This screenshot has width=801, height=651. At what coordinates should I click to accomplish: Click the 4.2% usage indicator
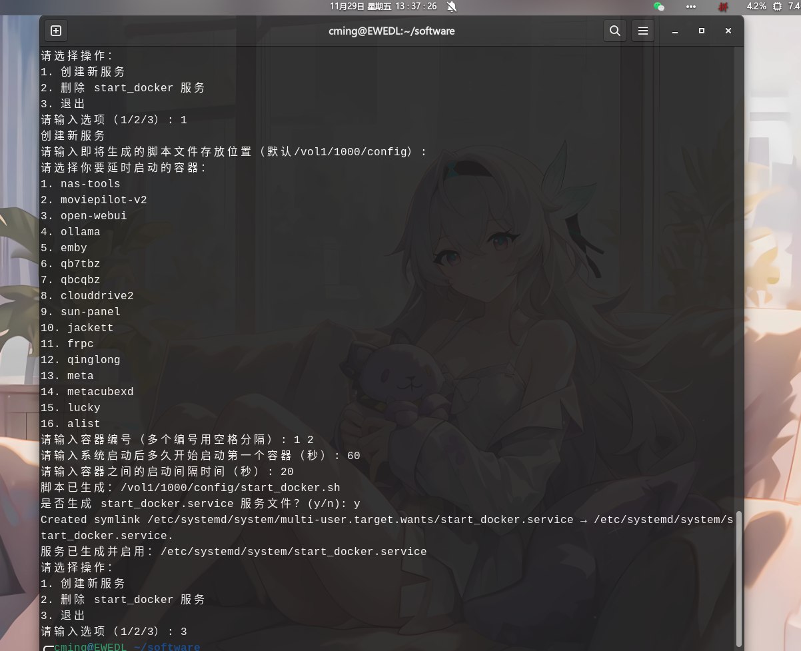[756, 6]
